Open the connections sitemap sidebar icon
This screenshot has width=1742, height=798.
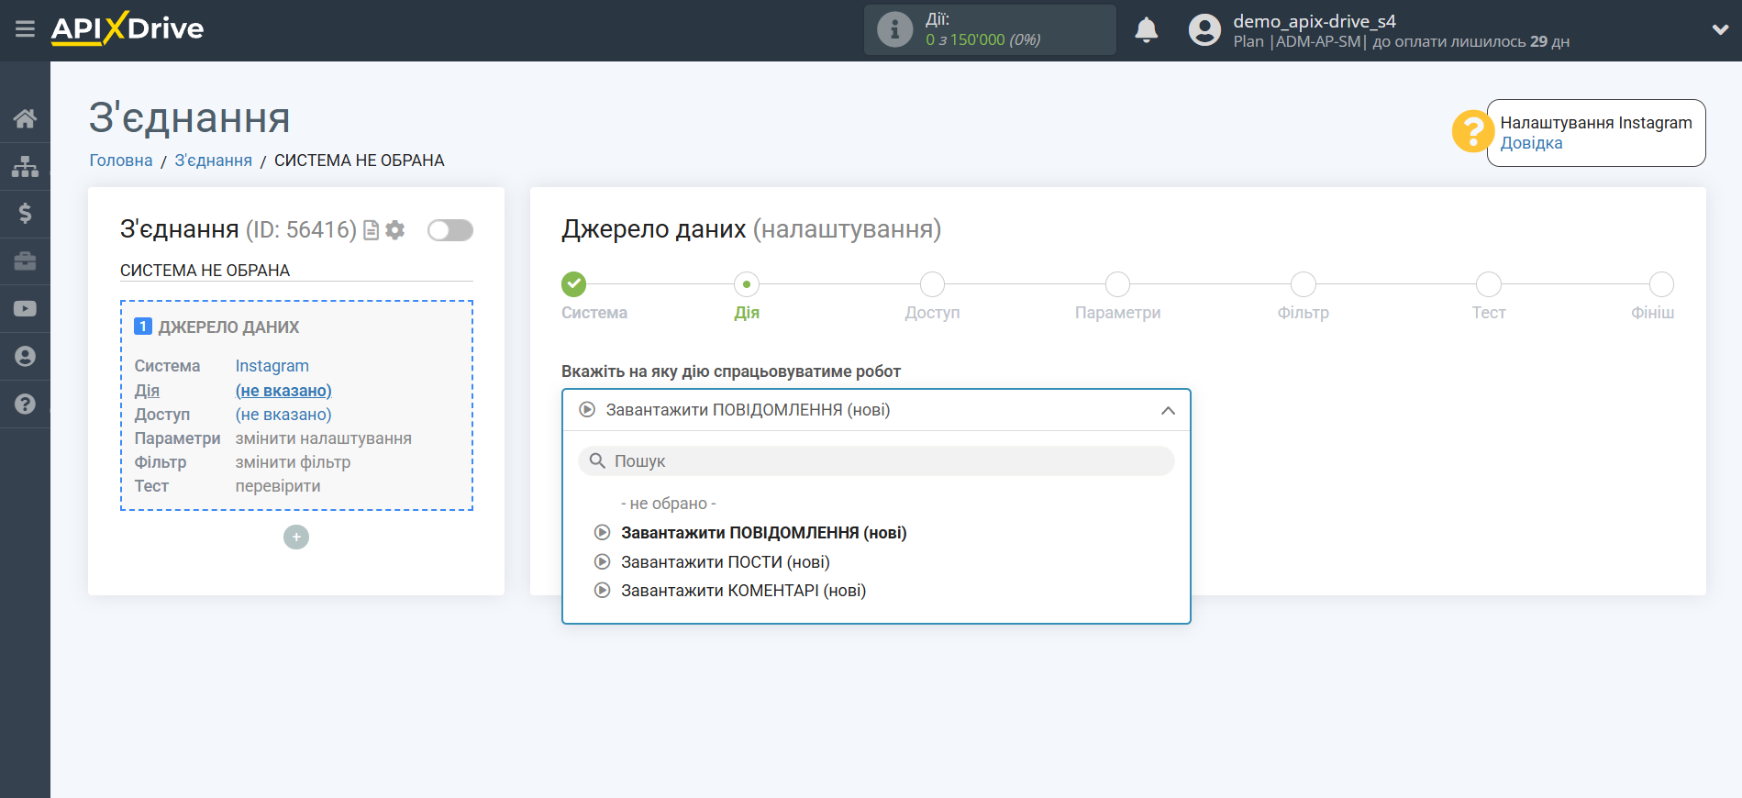pyautogui.click(x=25, y=166)
